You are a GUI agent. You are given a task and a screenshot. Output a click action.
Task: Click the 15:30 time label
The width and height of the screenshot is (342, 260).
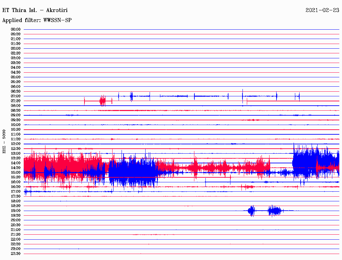click(x=16, y=177)
